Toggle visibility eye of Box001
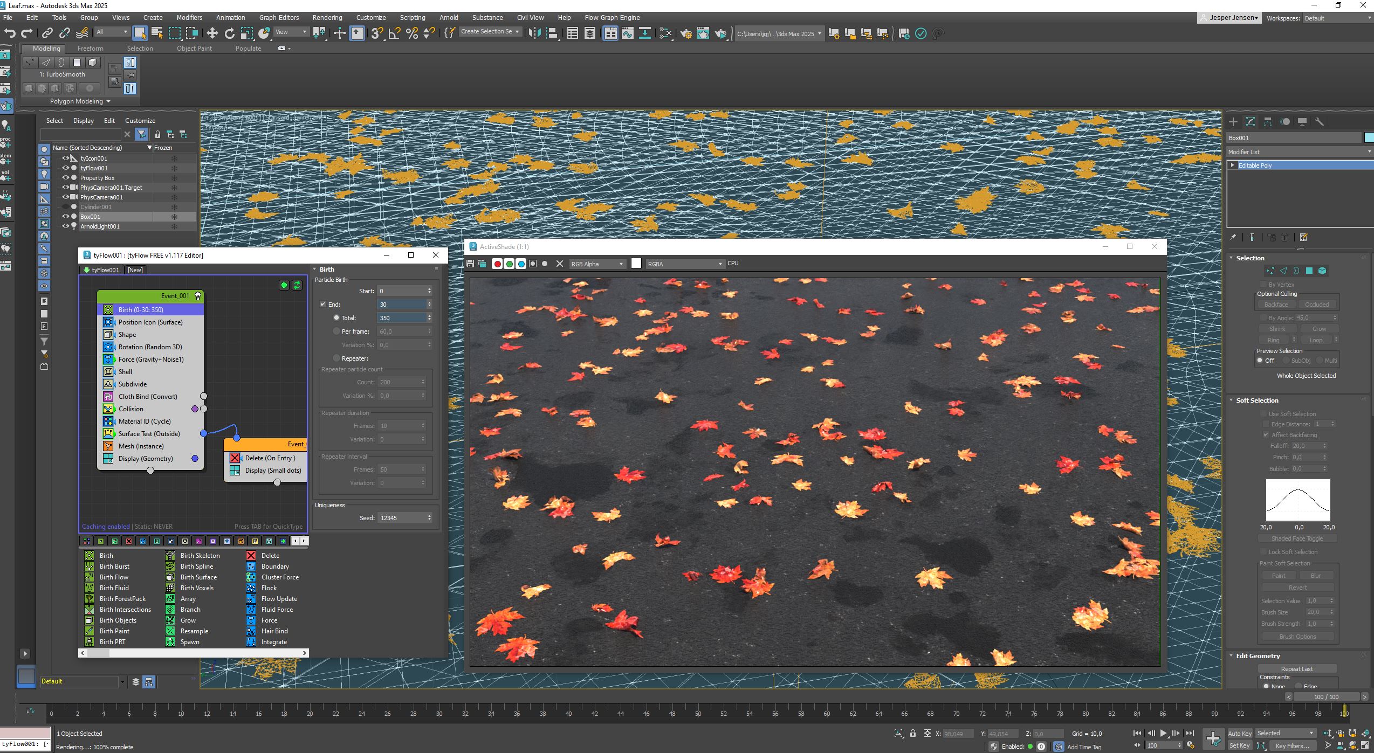The image size is (1374, 753). pos(66,217)
